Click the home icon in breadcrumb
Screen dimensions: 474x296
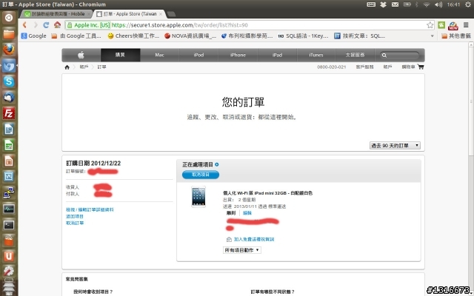point(67,67)
